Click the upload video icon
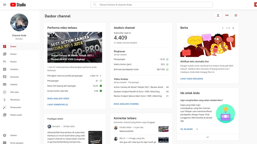 pyautogui.click(x=218, y=15)
